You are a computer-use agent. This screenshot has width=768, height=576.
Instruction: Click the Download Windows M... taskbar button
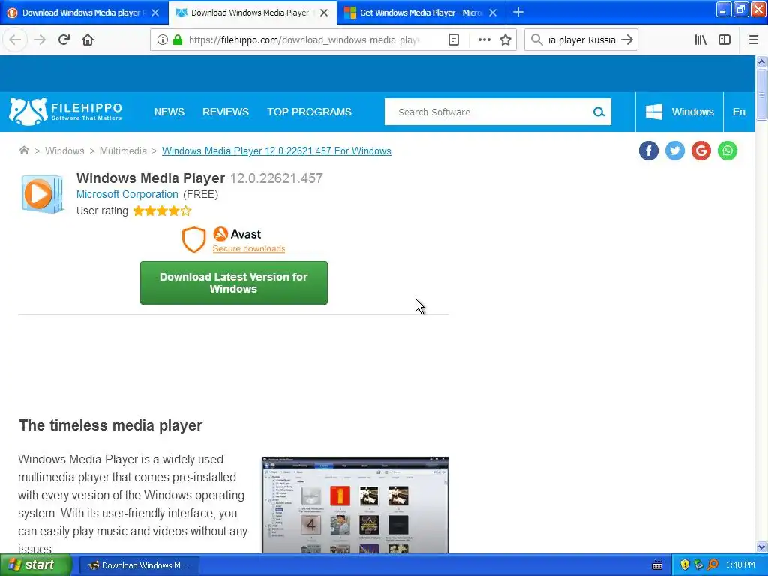pos(139,565)
